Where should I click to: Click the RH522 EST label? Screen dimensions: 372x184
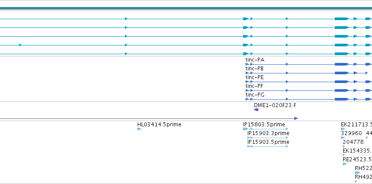point(363,168)
